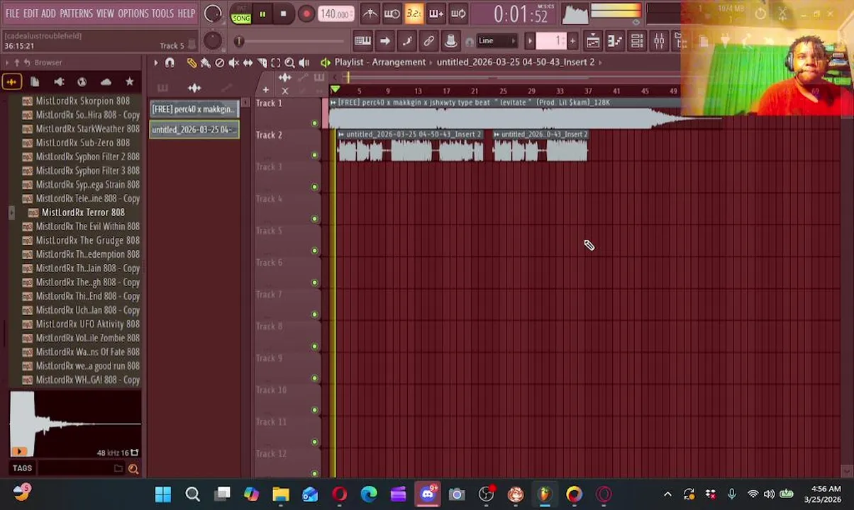Mute Track 2 using its green dot
This screenshot has width=854, height=510.
(x=315, y=155)
